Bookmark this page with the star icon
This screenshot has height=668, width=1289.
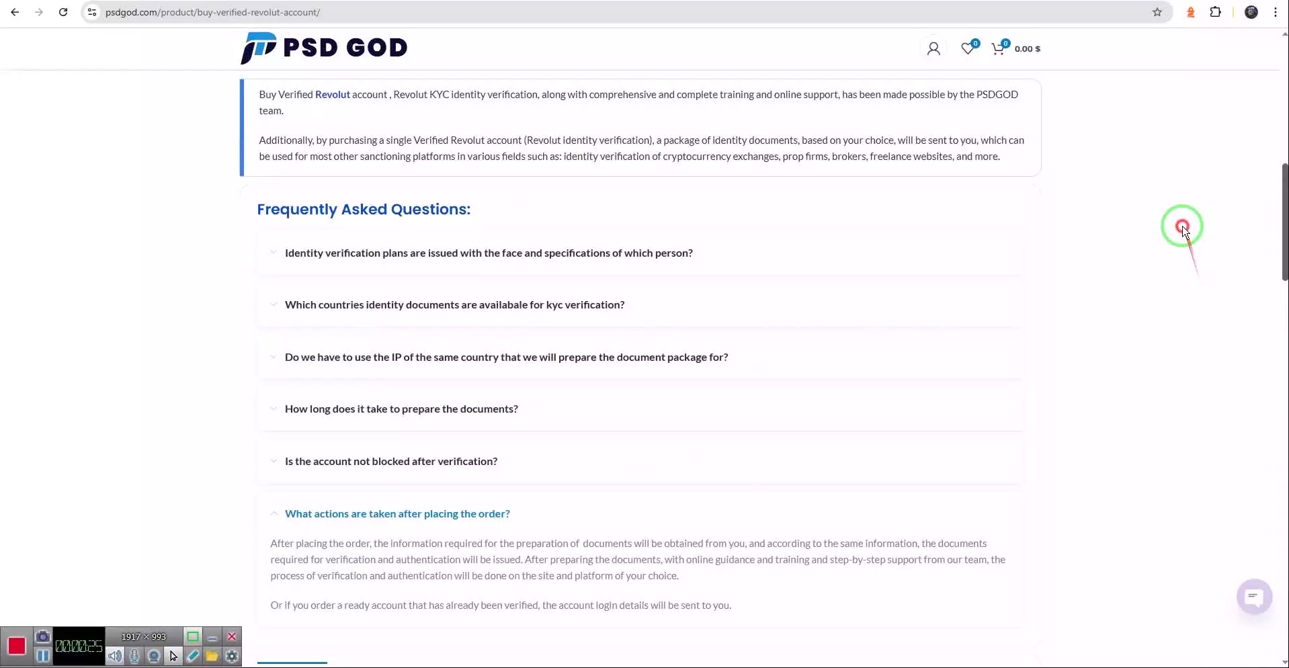tap(1157, 12)
